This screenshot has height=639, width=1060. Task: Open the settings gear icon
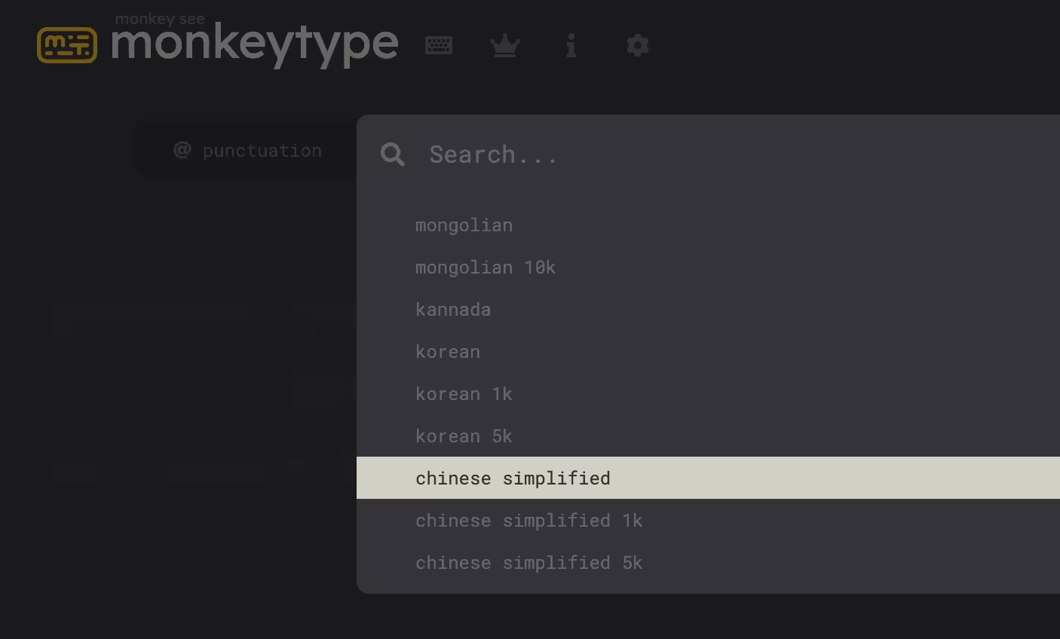tap(638, 45)
